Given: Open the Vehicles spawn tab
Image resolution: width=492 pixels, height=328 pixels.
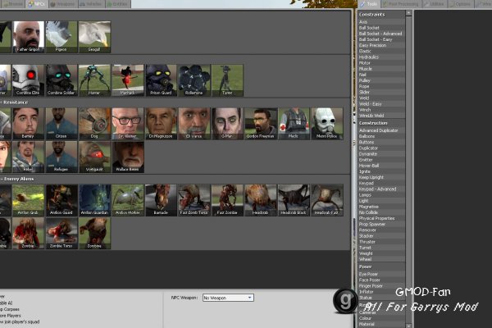Looking at the screenshot, I should click(91, 4).
